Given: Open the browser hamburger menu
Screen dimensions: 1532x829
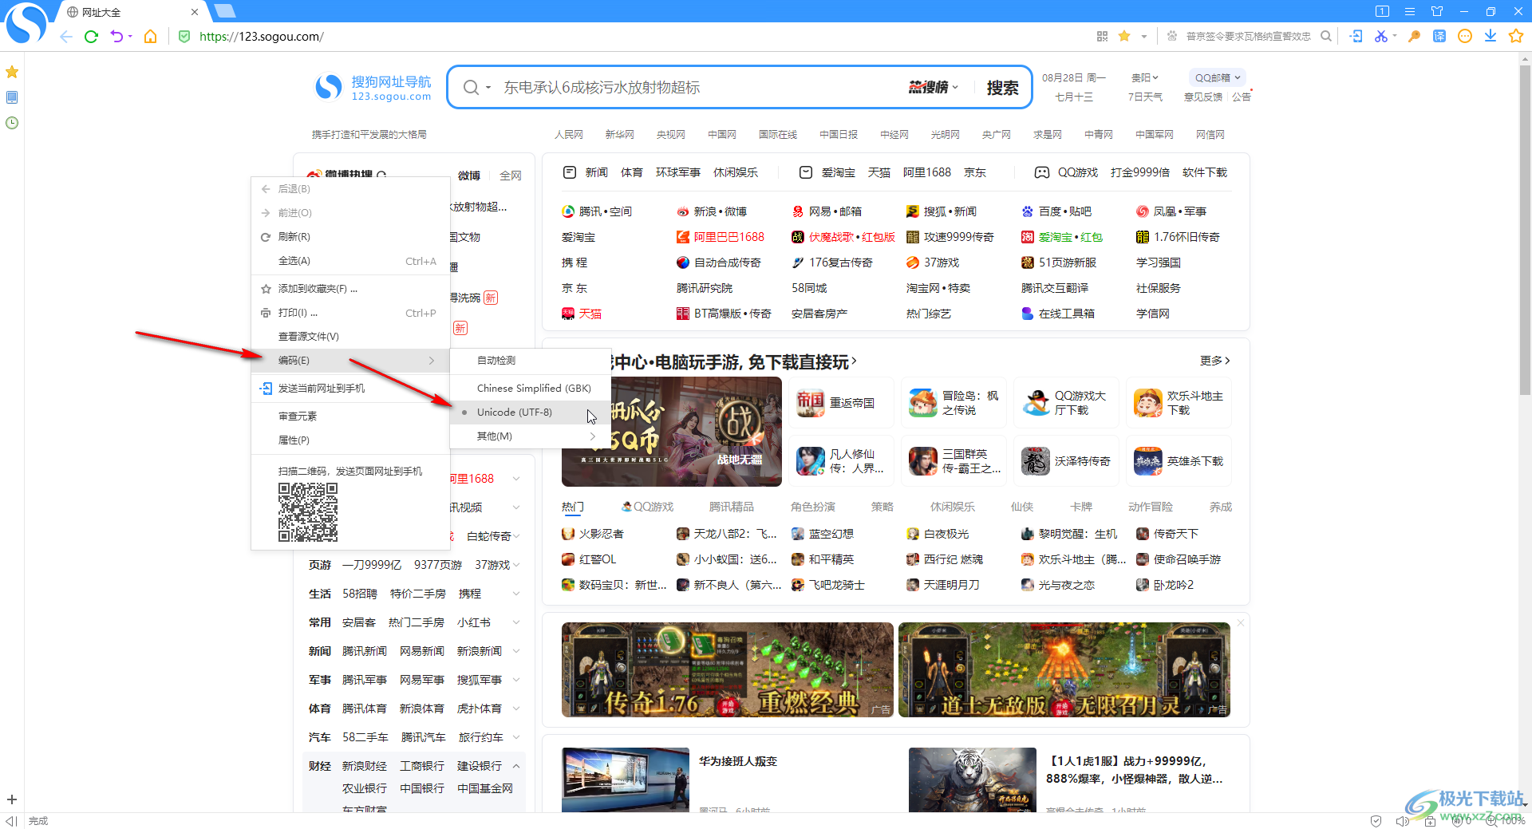Looking at the screenshot, I should click(x=1410, y=11).
